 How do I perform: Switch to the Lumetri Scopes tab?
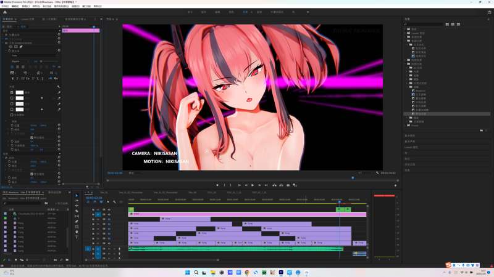point(27,19)
